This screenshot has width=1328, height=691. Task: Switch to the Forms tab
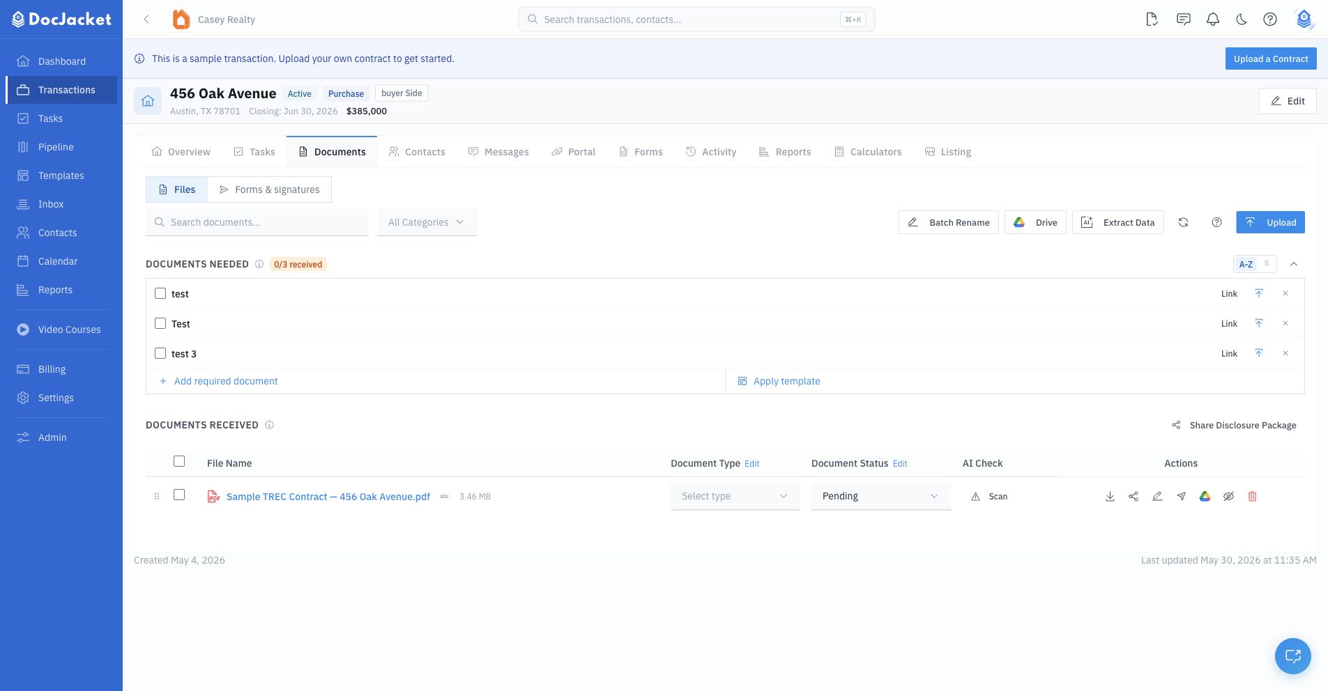pyautogui.click(x=641, y=152)
